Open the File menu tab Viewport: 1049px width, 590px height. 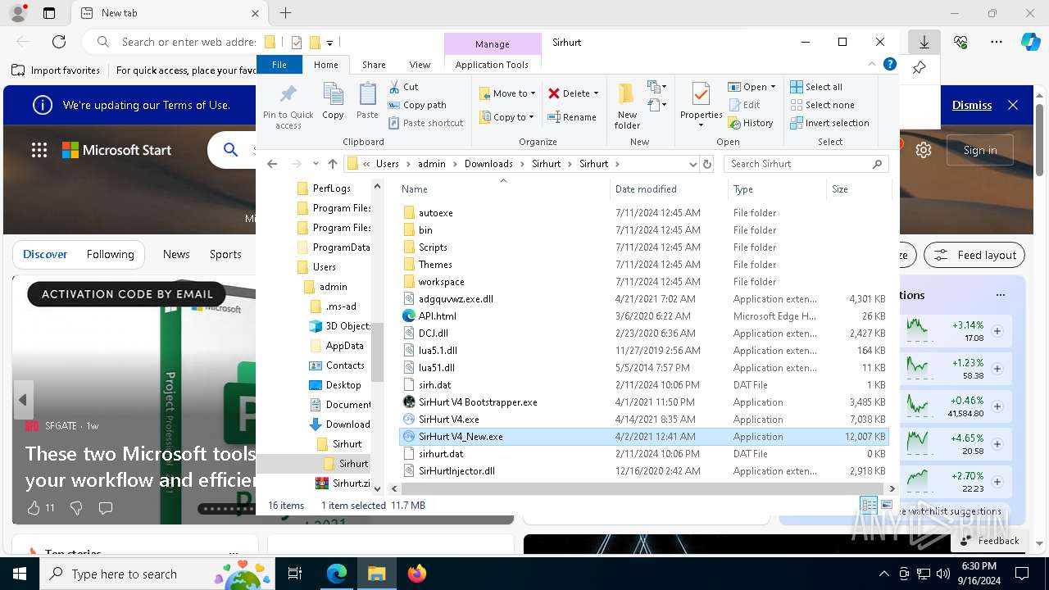click(x=279, y=65)
